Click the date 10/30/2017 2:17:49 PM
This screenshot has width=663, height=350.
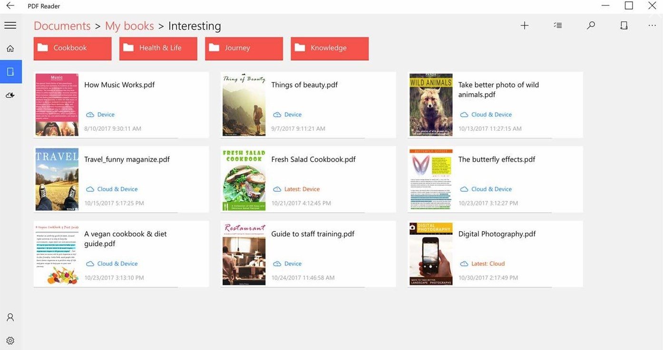[x=488, y=278]
